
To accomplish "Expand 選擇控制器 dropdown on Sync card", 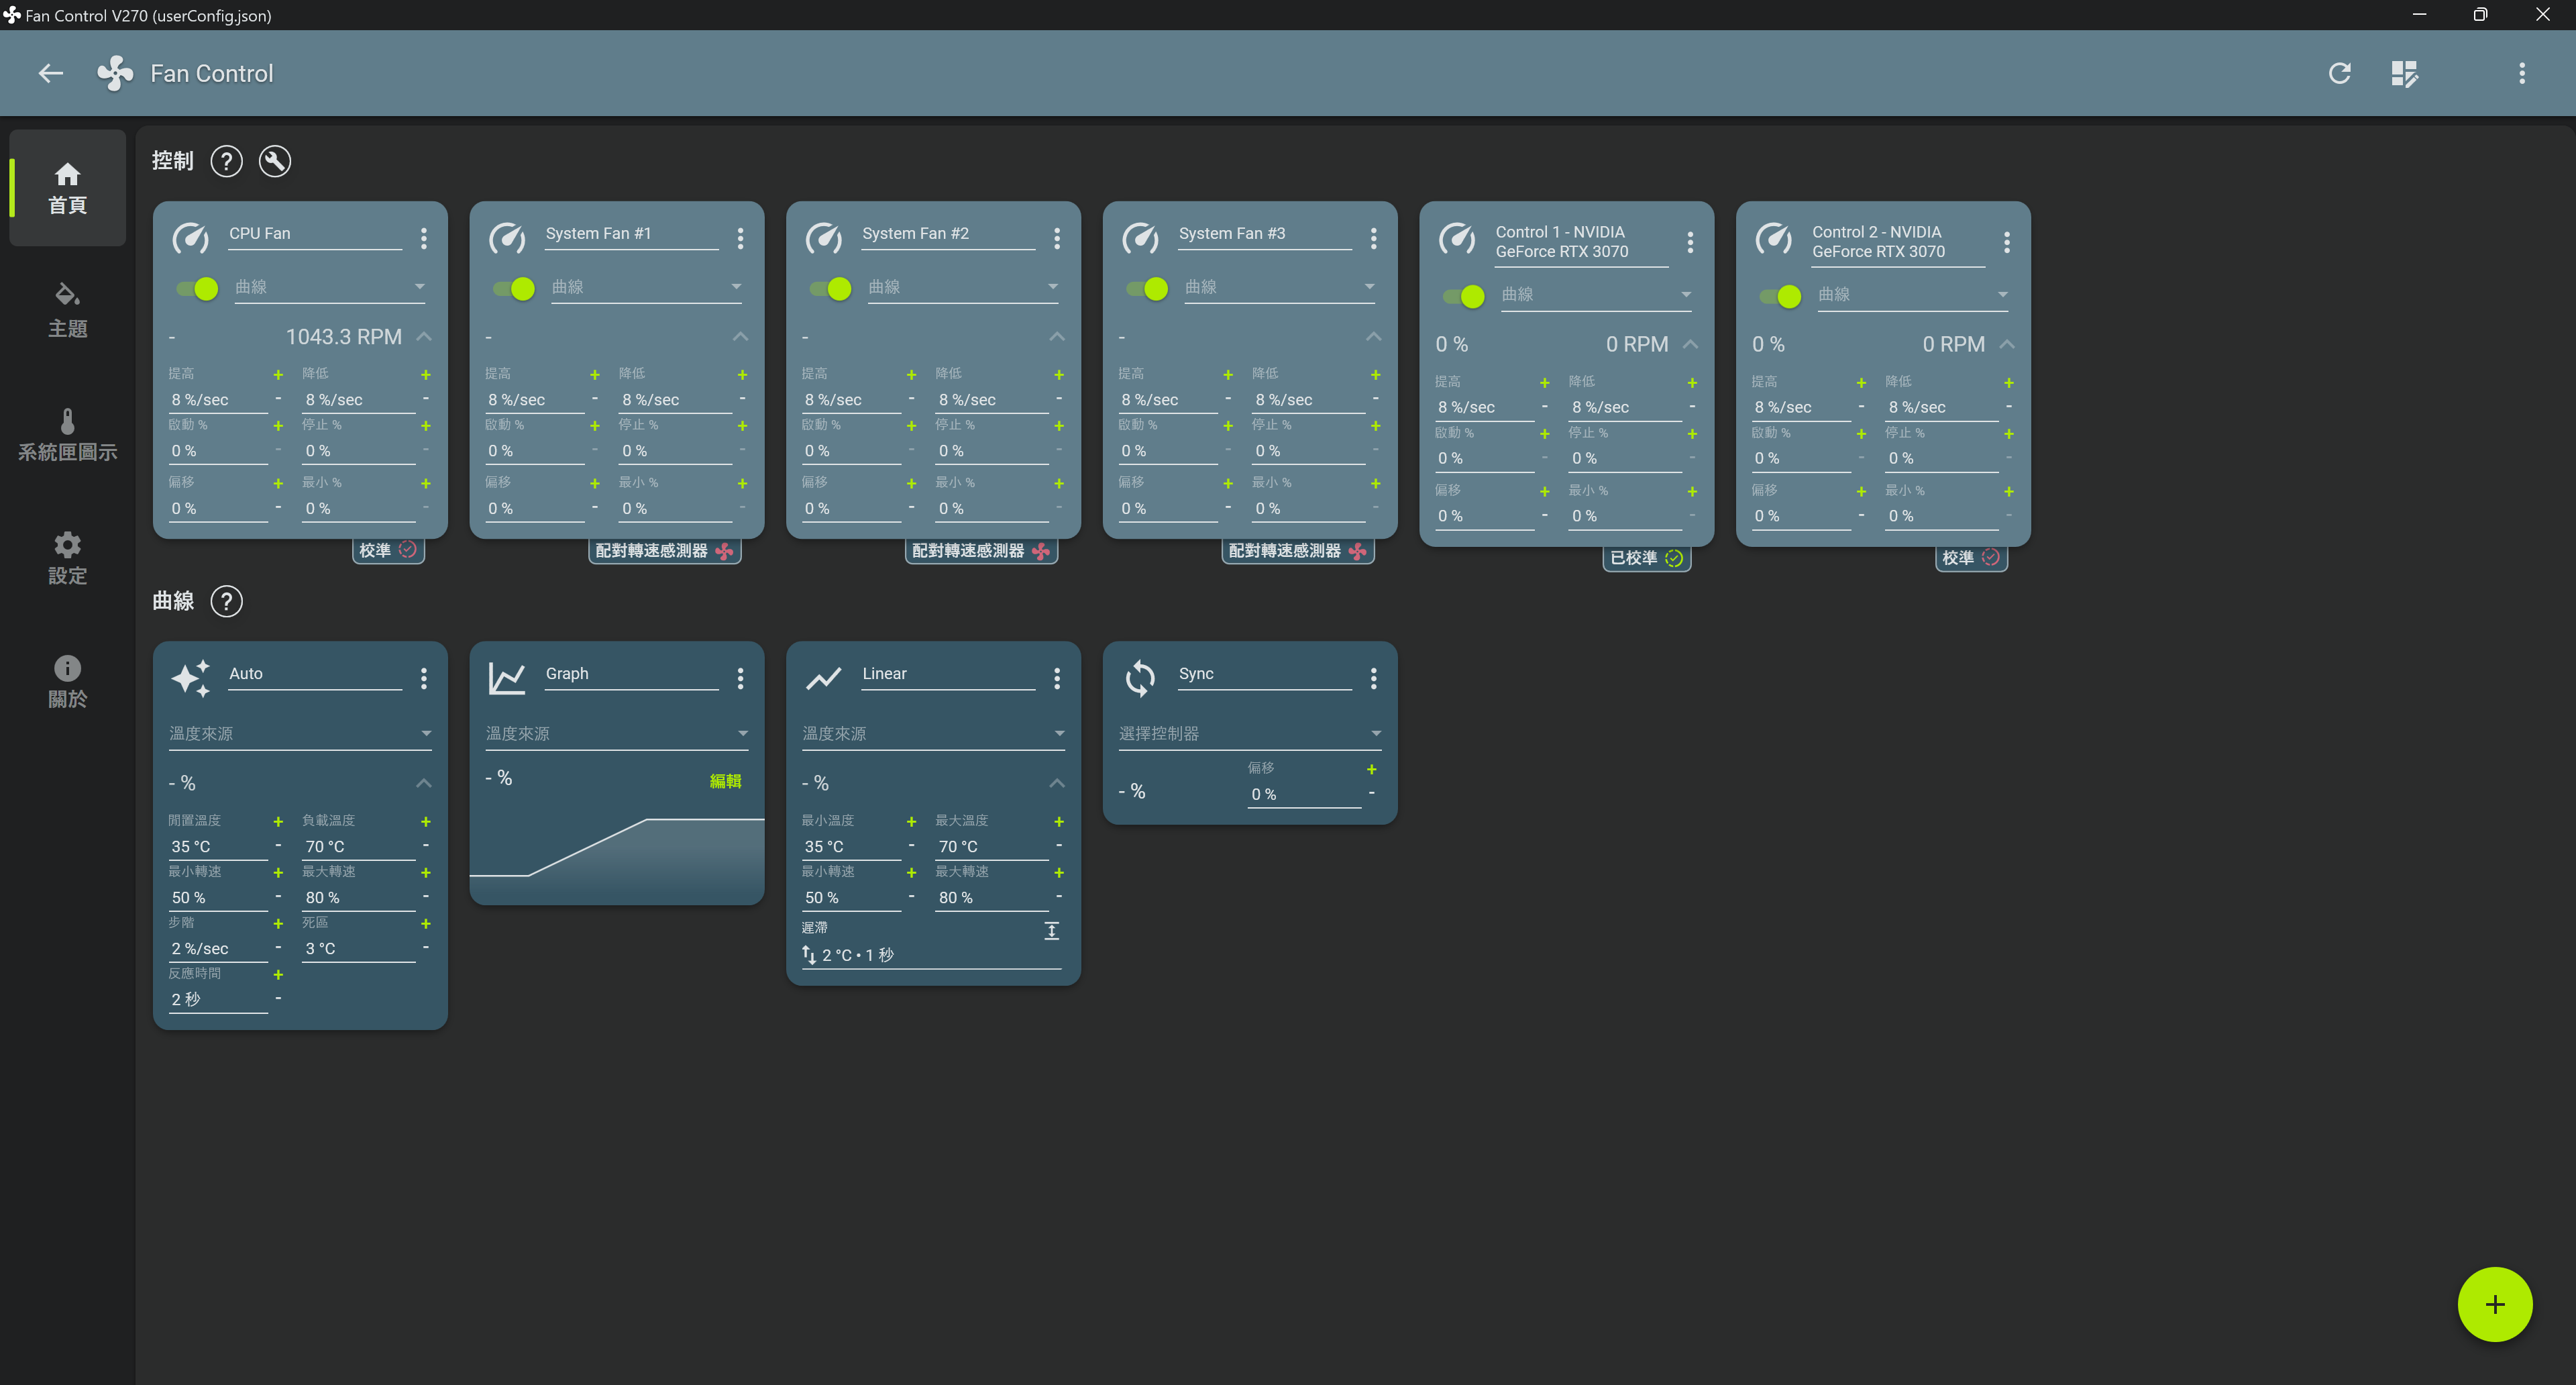I will coord(1250,733).
